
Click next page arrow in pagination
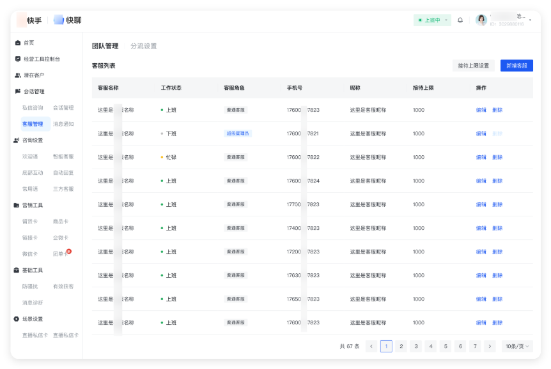click(490, 346)
